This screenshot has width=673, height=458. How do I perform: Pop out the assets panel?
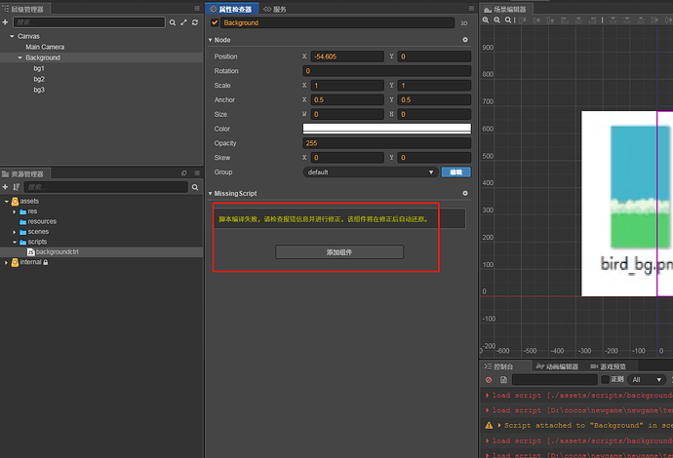click(184, 172)
